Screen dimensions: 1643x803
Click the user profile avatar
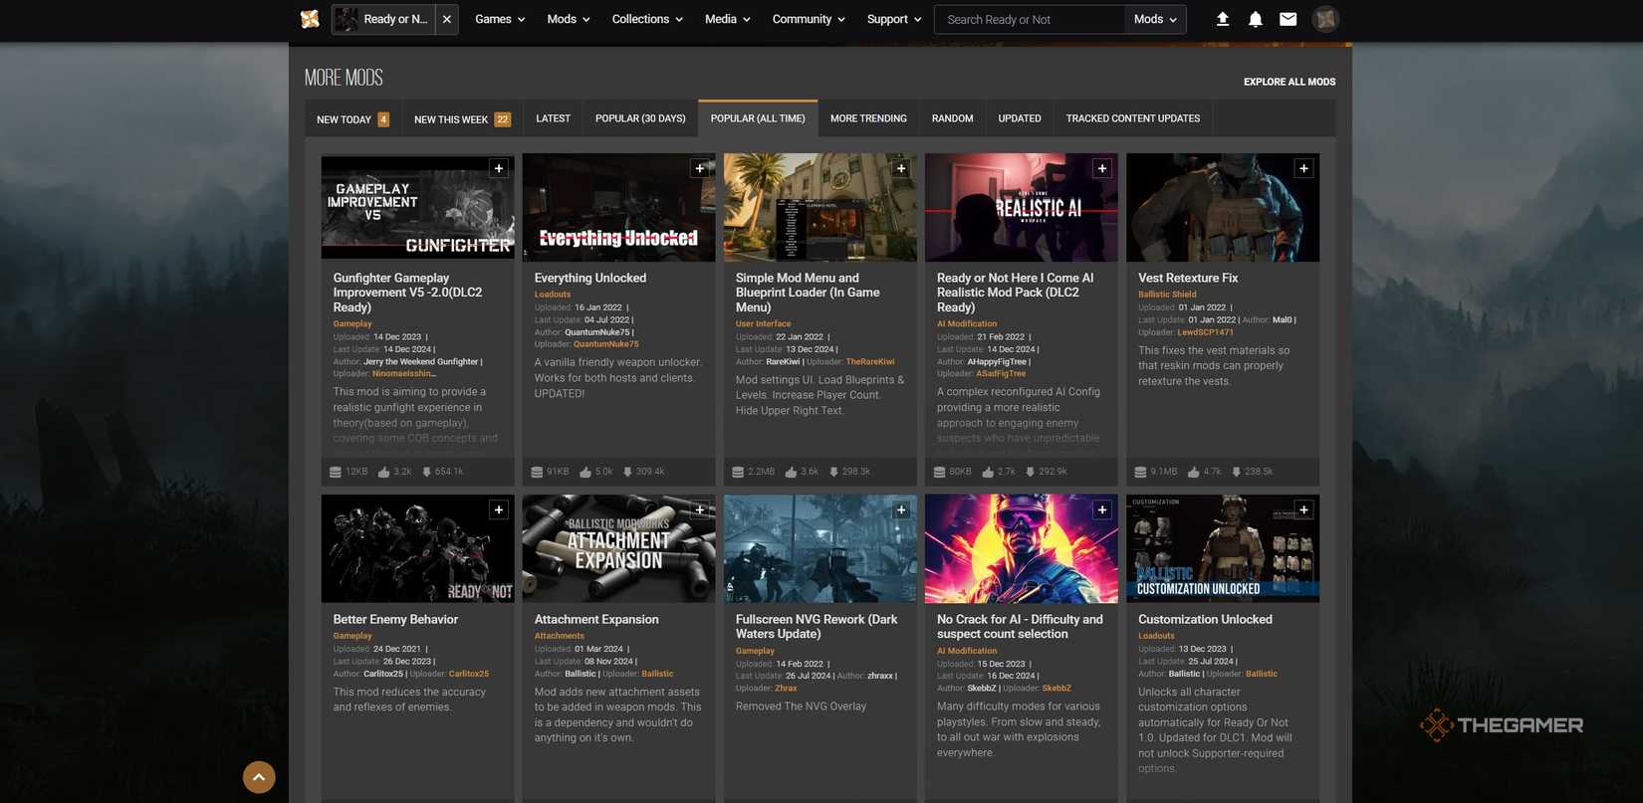(x=1325, y=19)
